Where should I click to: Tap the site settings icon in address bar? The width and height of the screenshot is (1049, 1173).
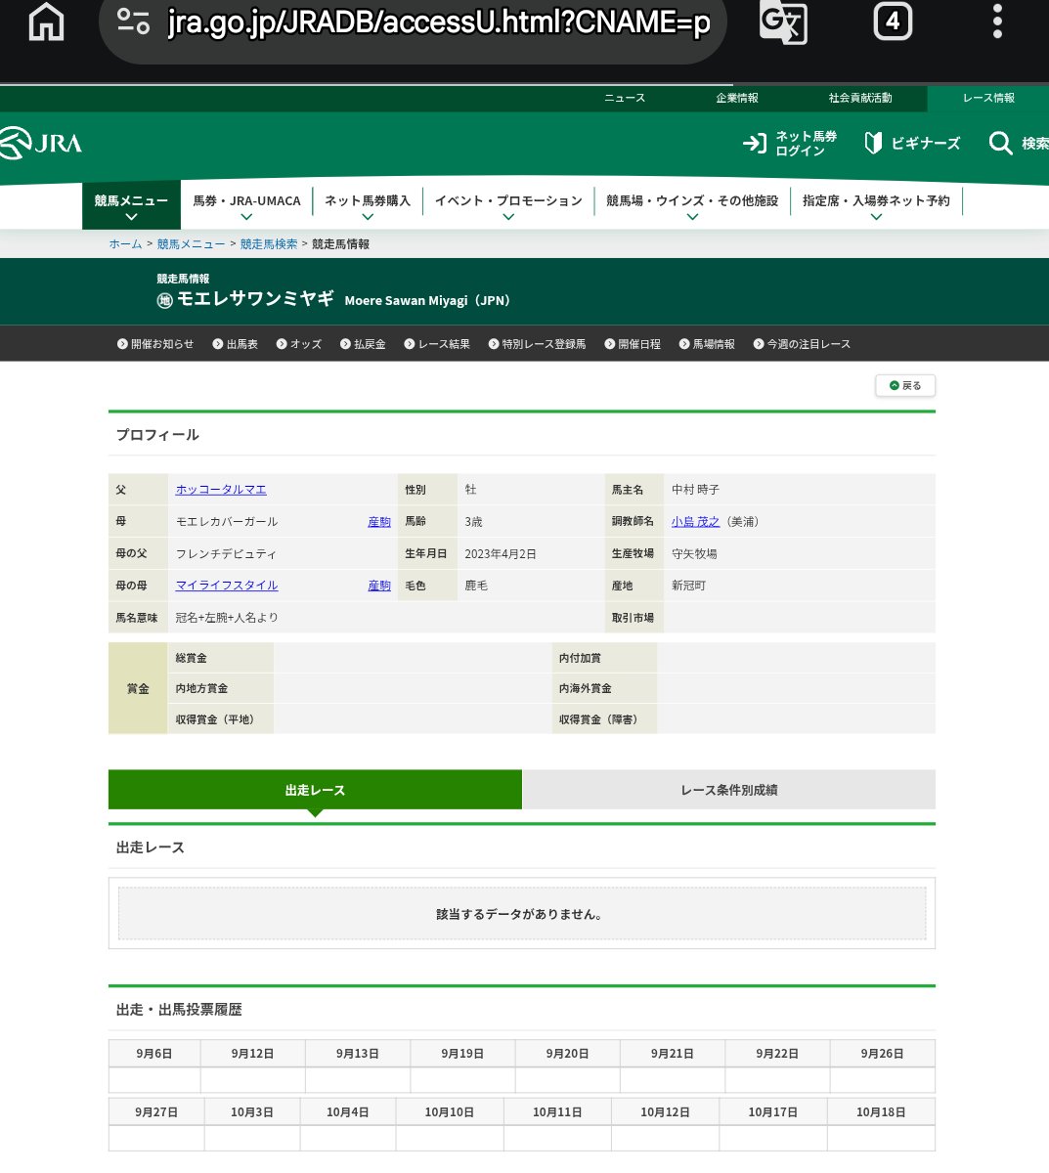coord(133,22)
